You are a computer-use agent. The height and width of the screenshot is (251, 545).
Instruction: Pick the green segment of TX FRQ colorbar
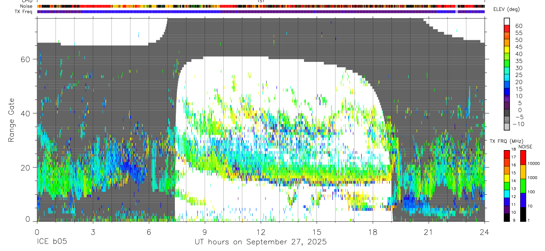[507, 186]
